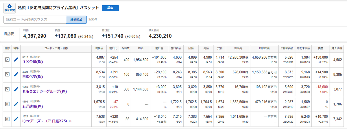The width and height of the screenshot is (347, 129).
Task: Delete the 五洋建設 row
Action: (8, 104)
